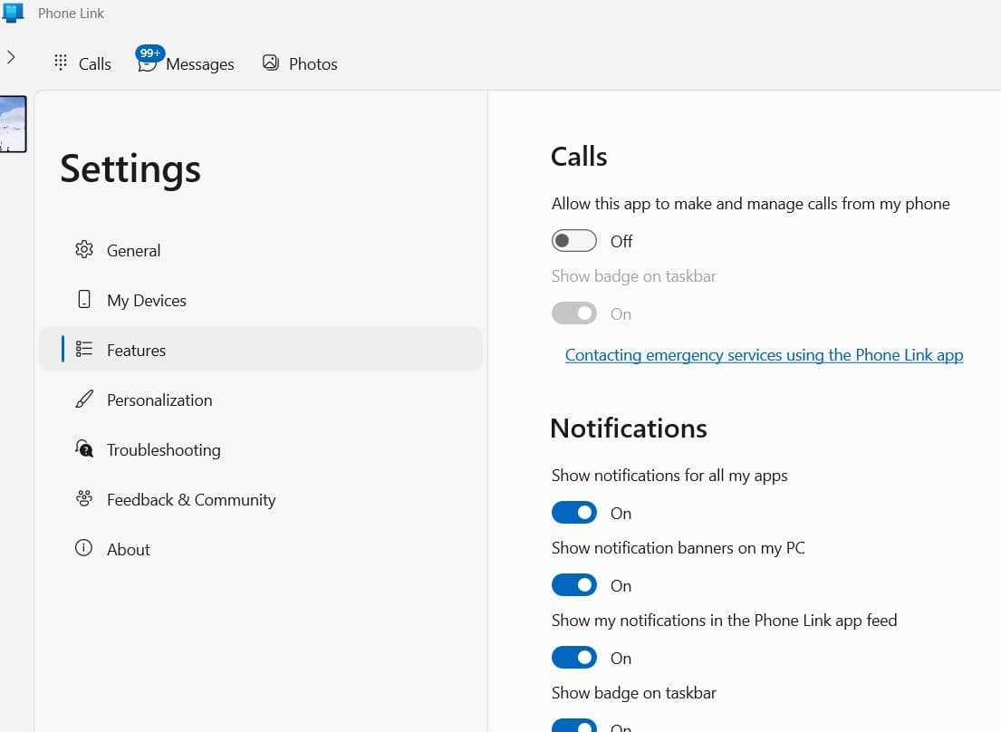
Task: Click the phone screen thumbnail on left edge
Action: (13, 124)
